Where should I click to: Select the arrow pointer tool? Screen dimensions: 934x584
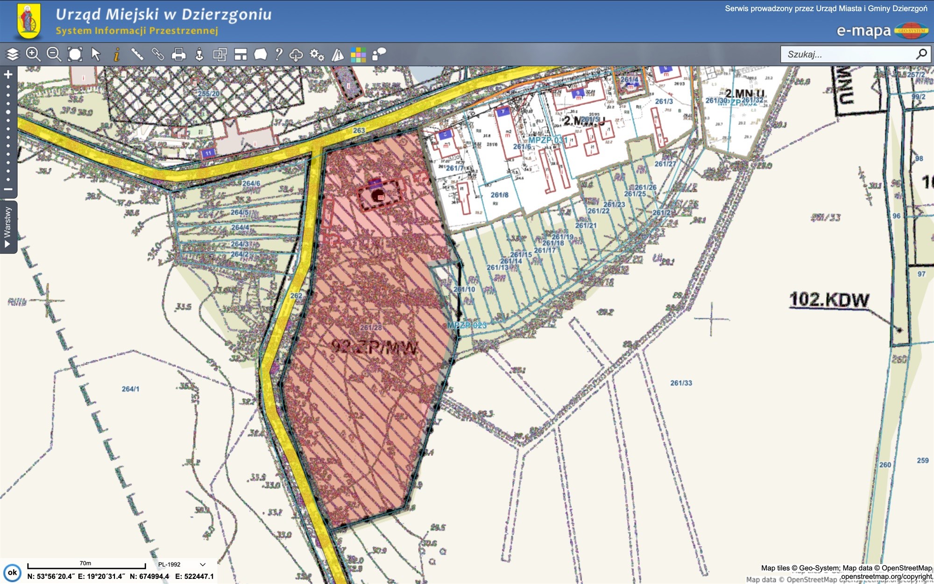point(96,55)
